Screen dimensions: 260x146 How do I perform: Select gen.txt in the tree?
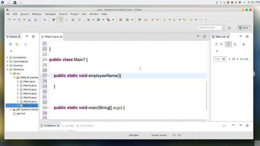(21, 114)
